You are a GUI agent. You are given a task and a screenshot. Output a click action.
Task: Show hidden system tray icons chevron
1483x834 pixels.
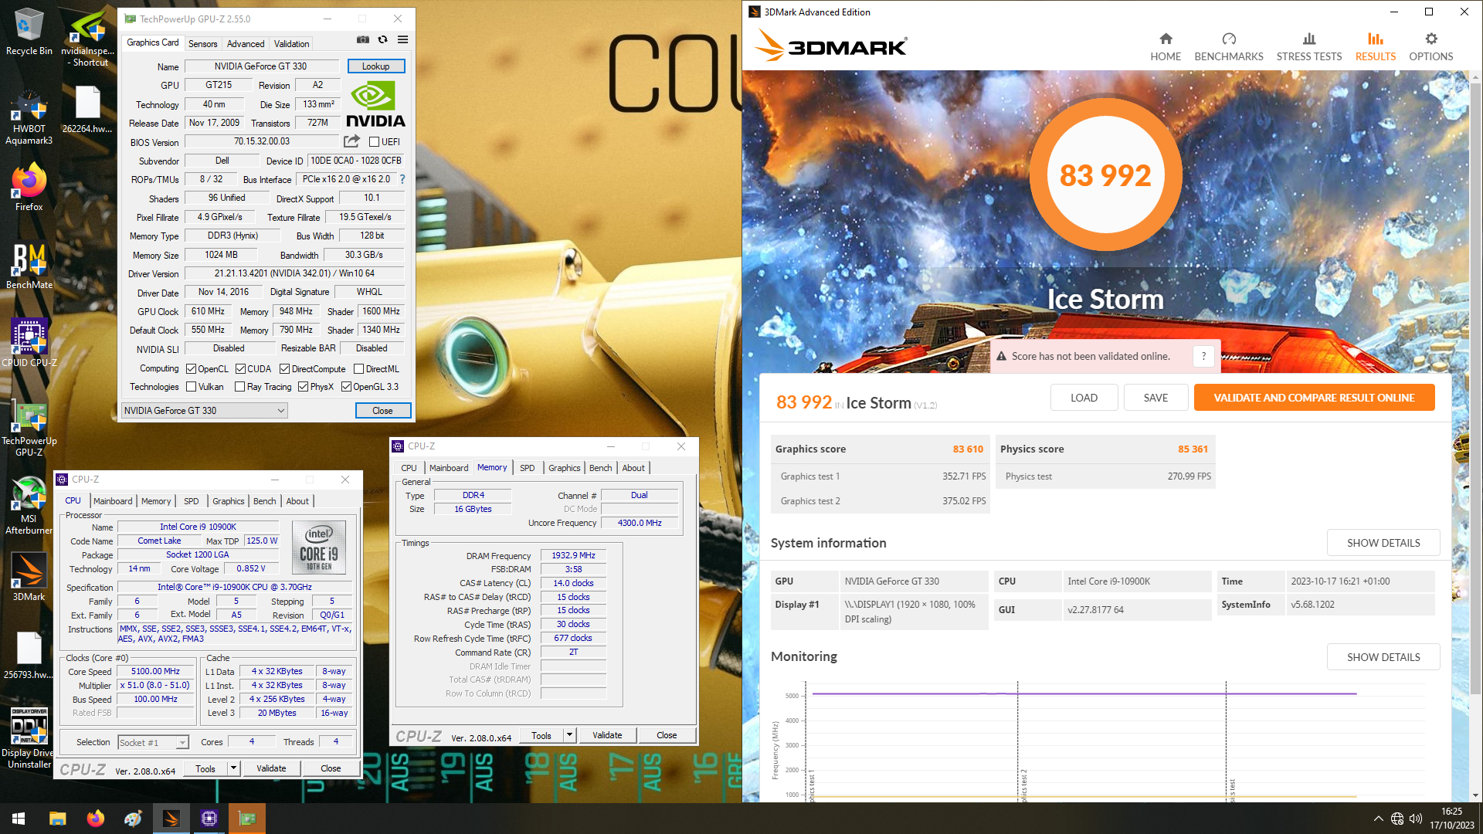[1378, 819]
